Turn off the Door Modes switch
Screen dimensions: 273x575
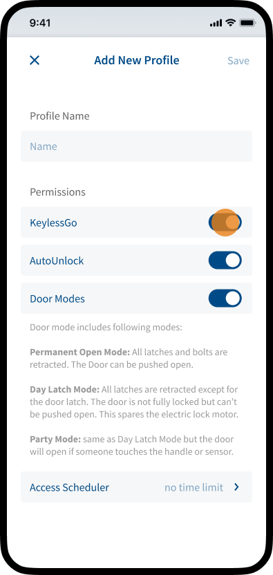point(225,299)
